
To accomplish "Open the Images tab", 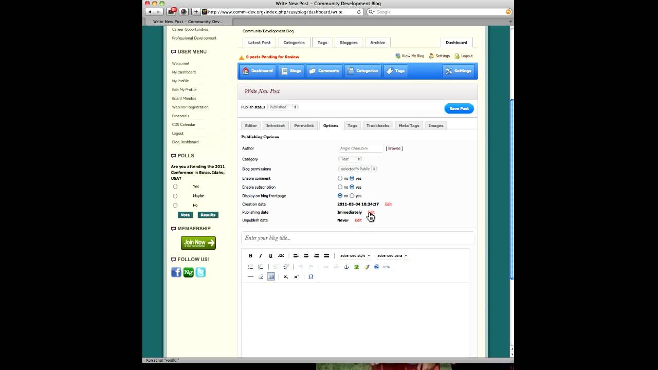I will click(x=436, y=125).
